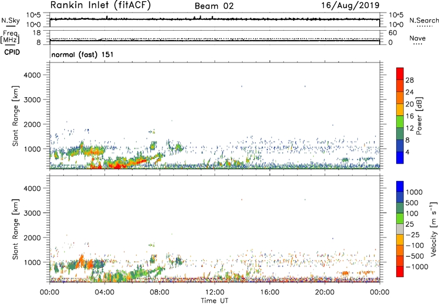439x304 pixels.
Task: Click the power panel 'Slant Range [km]' label
Action: point(15,116)
